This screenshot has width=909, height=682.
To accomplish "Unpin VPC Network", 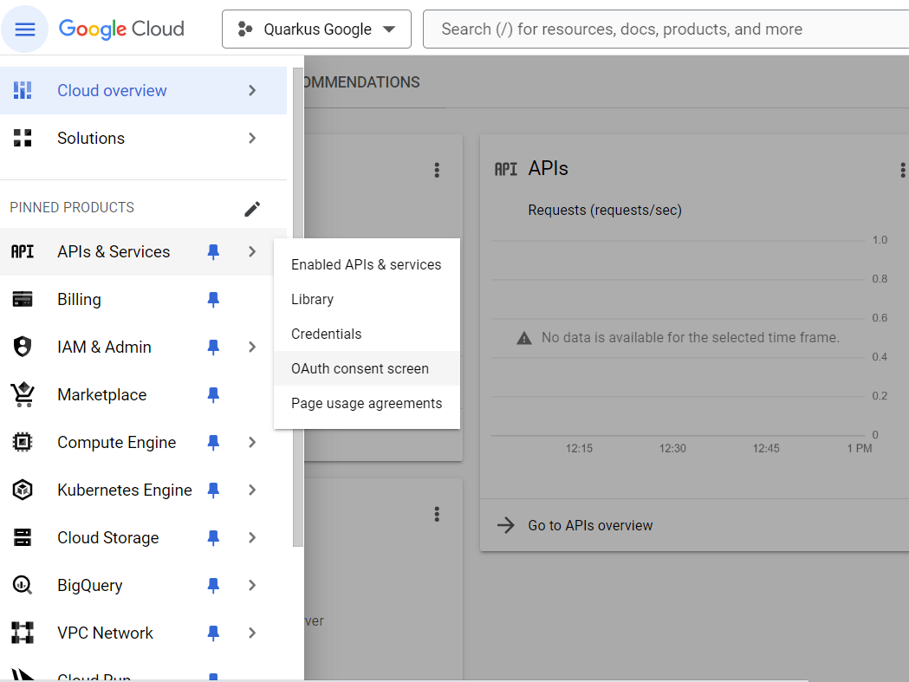I will [x=213, y=633].
